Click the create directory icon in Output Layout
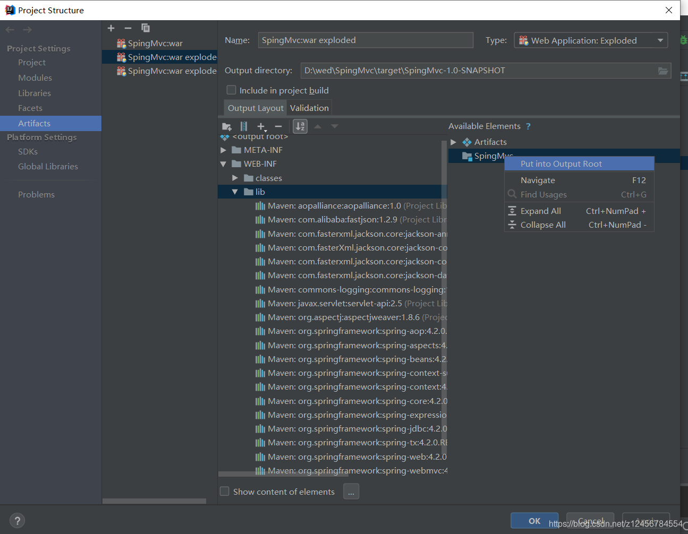This screenshot has width=688, height=534. 227,126
